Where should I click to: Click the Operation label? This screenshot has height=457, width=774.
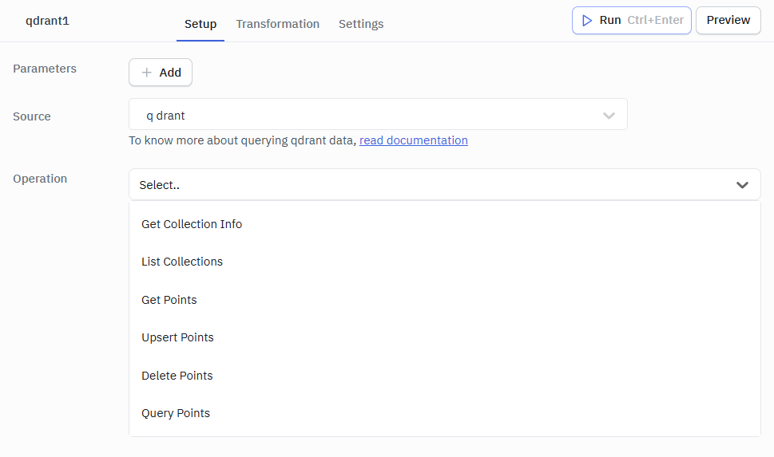pos(40,179)
